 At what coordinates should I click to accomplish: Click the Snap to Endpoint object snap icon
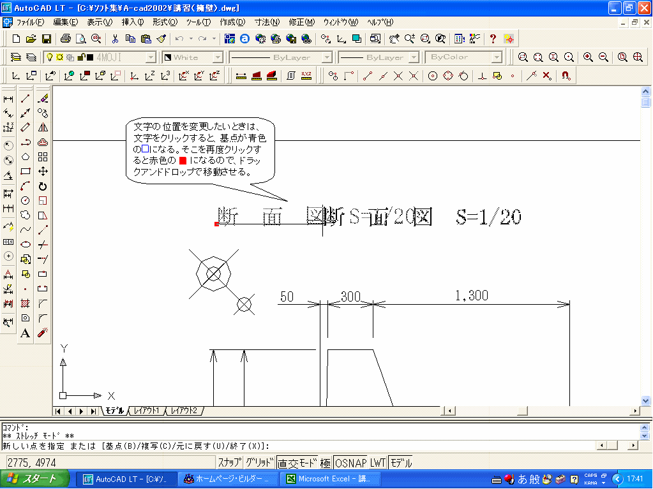367,76
